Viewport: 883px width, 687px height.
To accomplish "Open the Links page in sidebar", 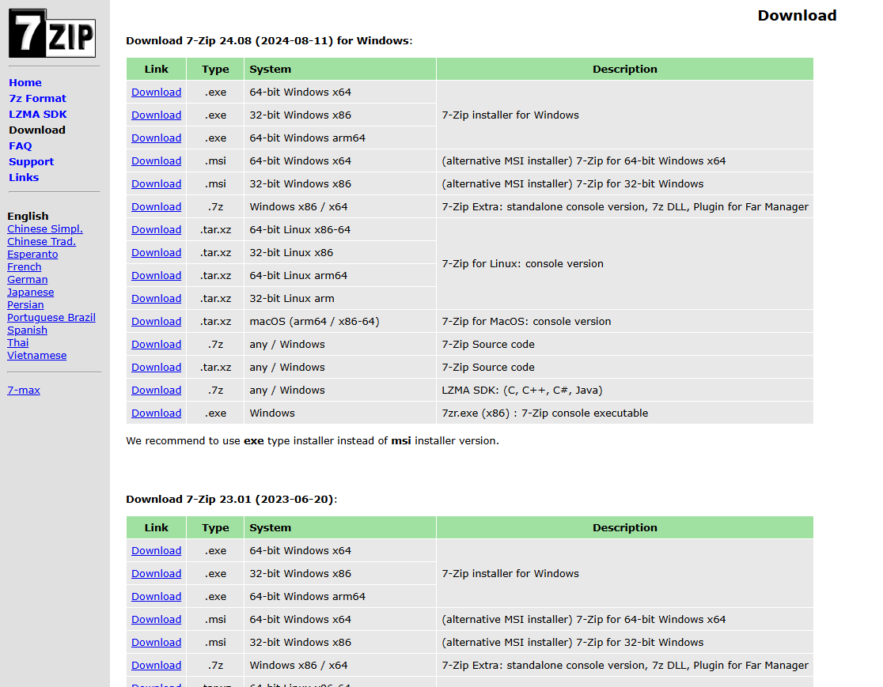I will pyautogui.click(x=24, y=177).
